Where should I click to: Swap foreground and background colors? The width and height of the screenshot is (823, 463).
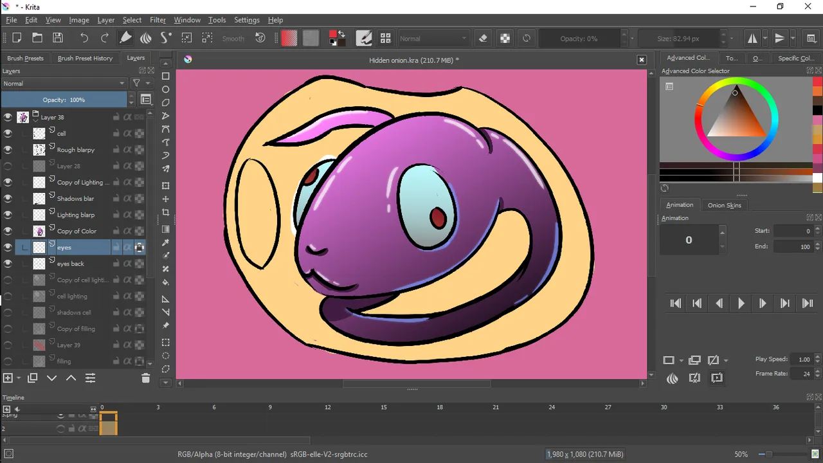coord(341,33)
